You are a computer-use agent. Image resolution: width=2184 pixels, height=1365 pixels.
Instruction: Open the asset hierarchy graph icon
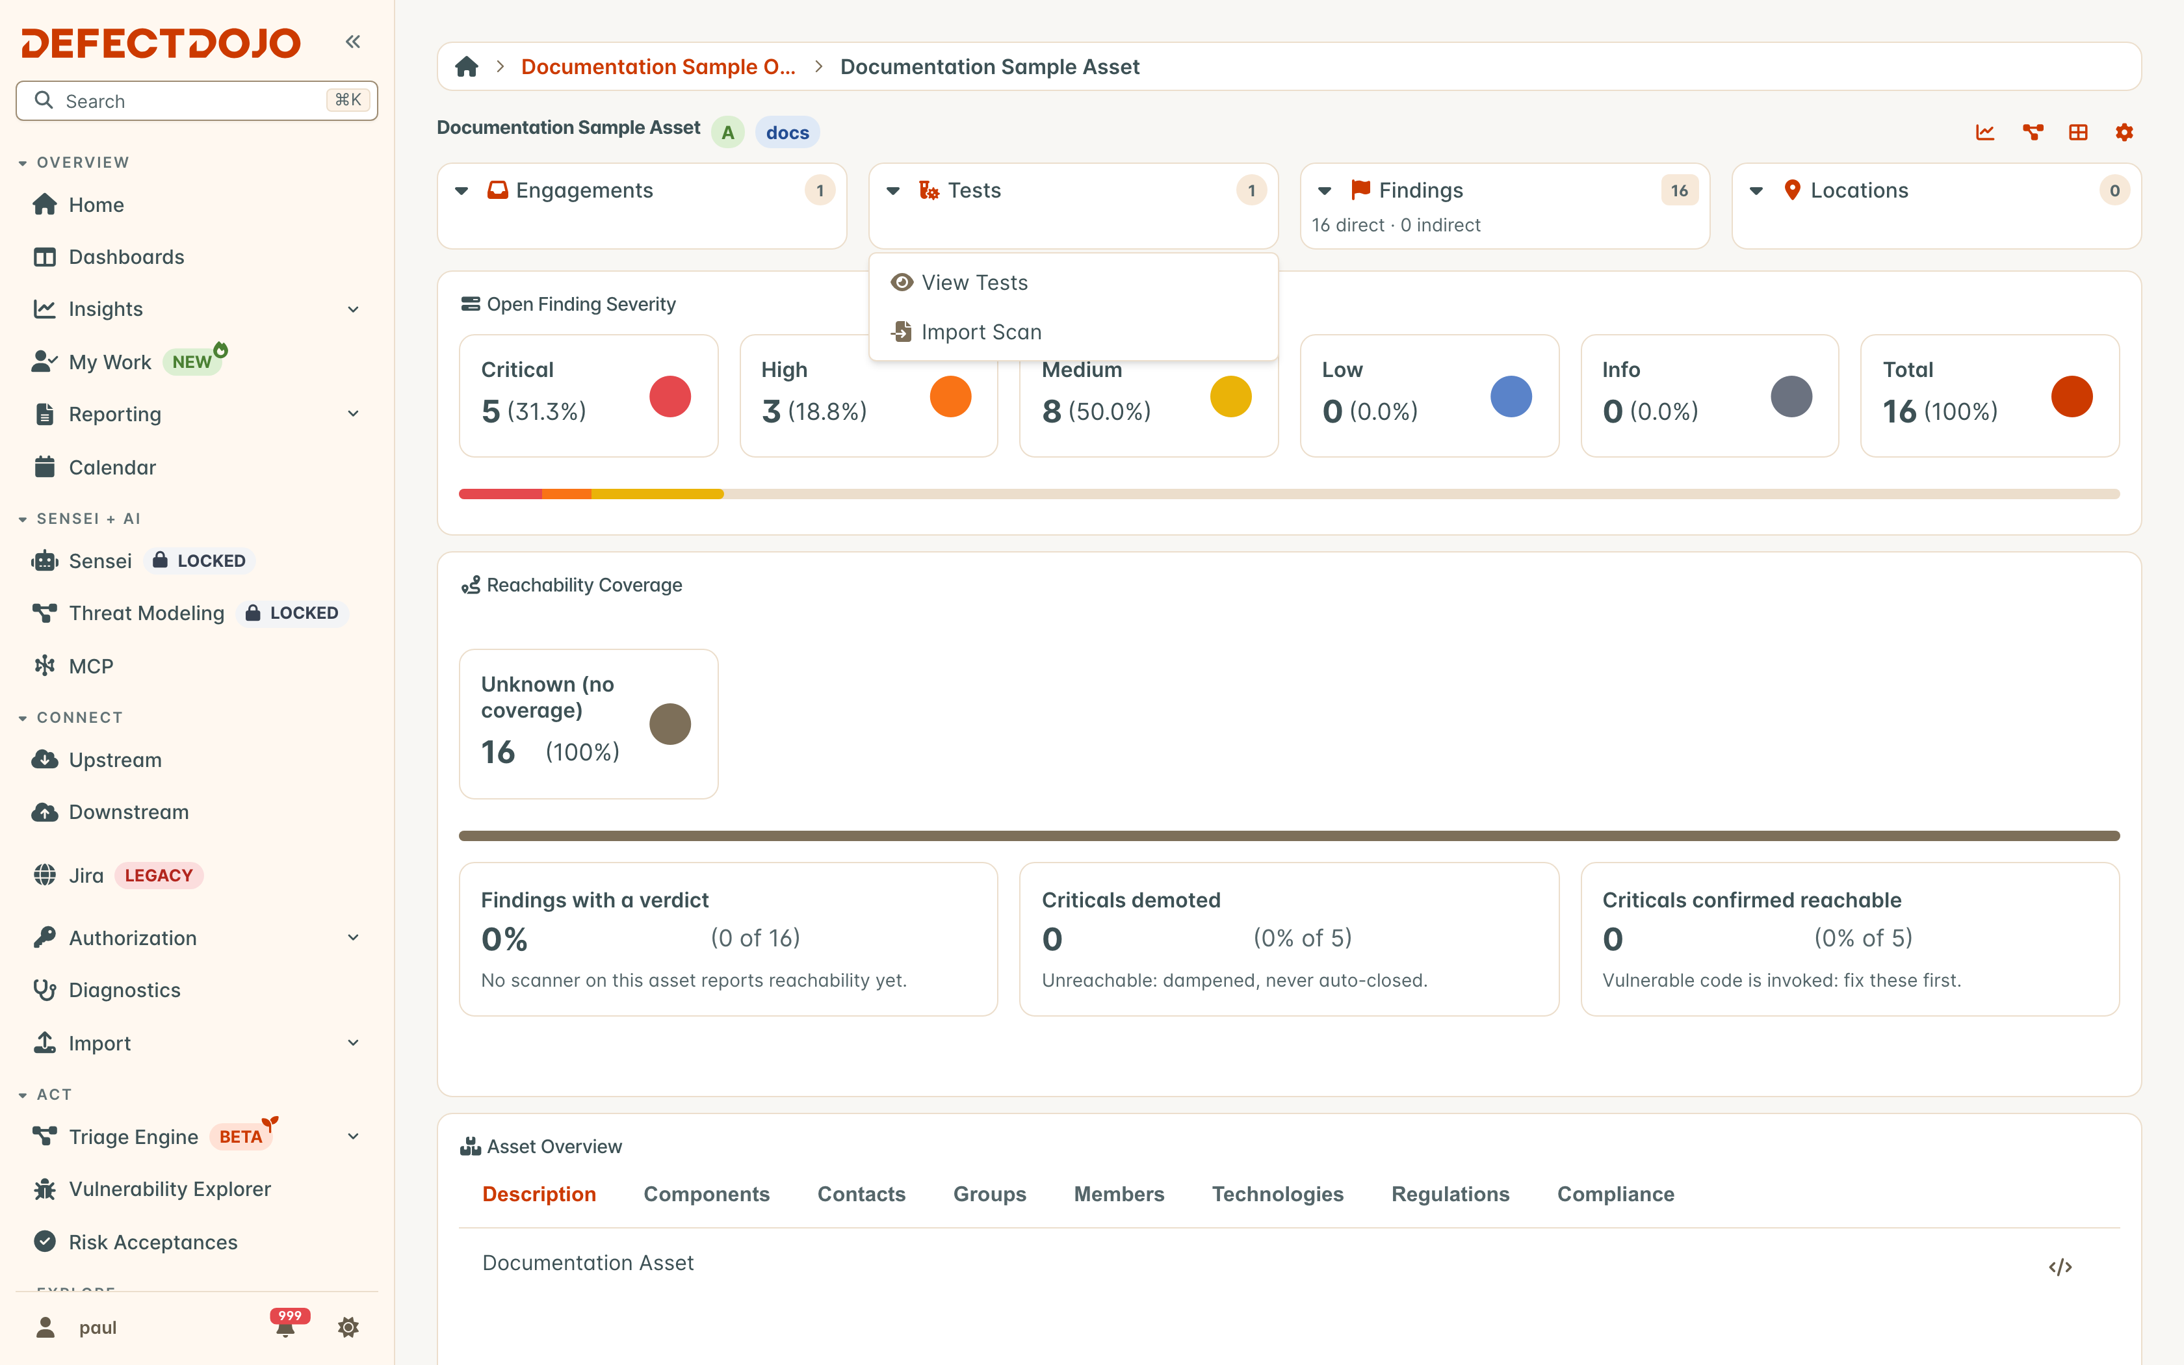point(2033,133)
